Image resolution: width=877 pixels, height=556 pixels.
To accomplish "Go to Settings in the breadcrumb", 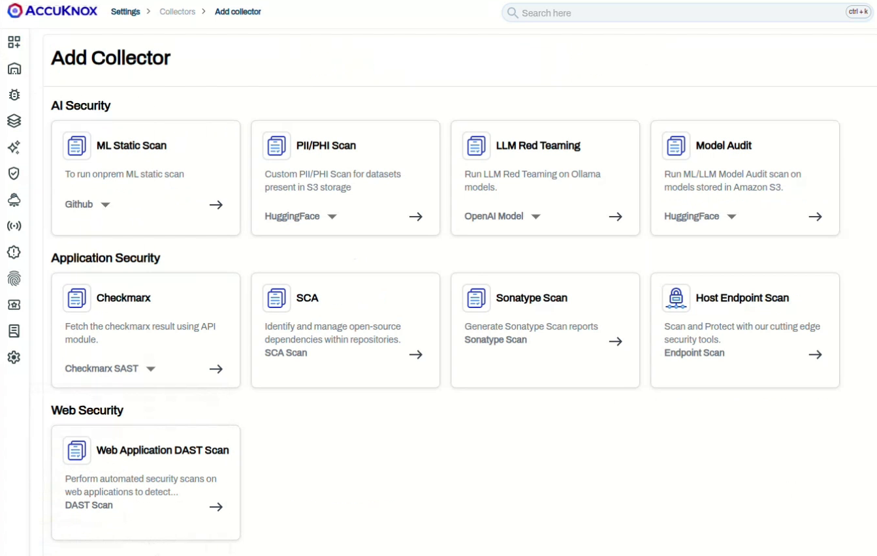I will [x=125, y=12].
